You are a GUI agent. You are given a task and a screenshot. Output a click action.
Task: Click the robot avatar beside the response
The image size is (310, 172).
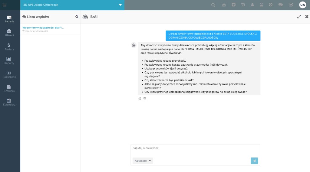(134, 45)
